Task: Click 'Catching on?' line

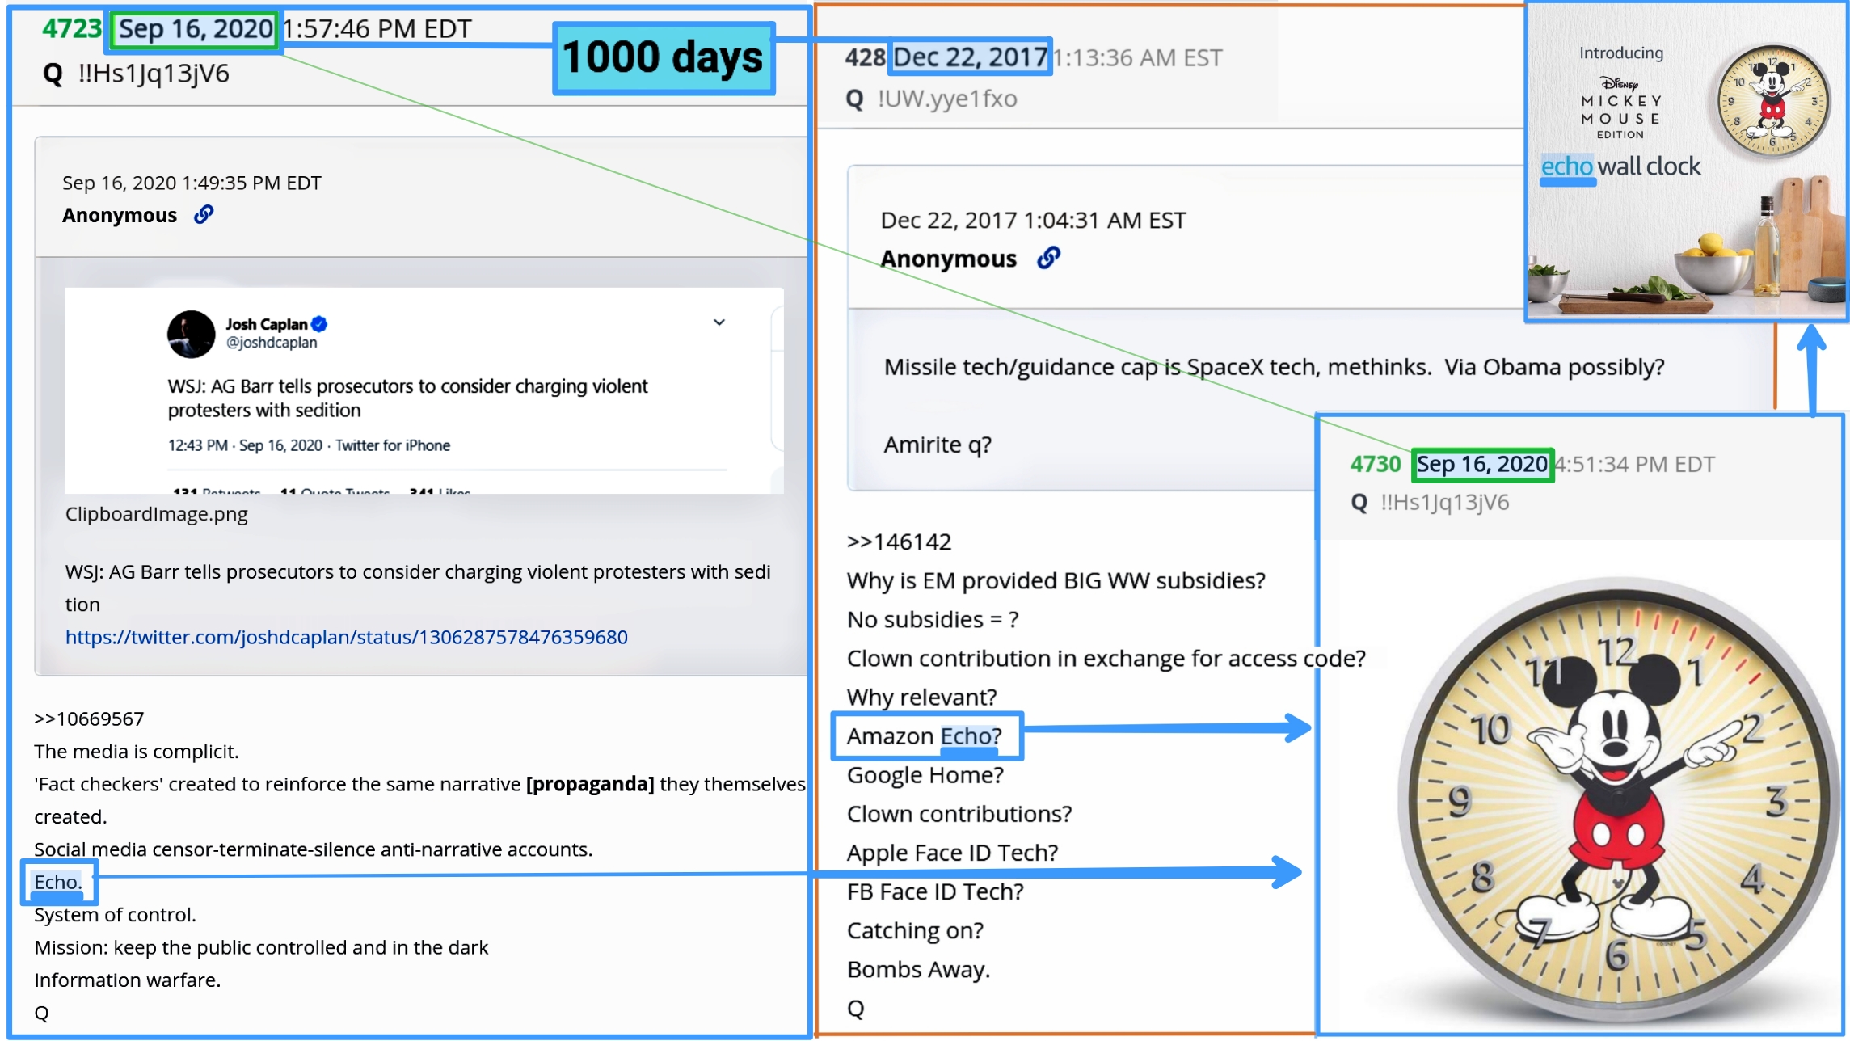Action: 915,930
